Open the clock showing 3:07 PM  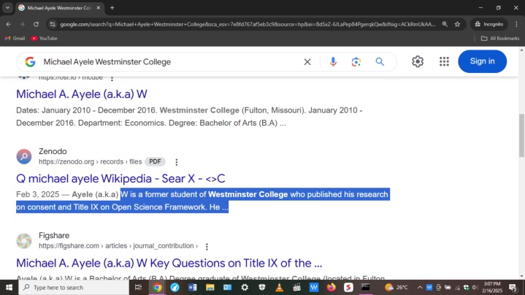[x=492, y=287]
